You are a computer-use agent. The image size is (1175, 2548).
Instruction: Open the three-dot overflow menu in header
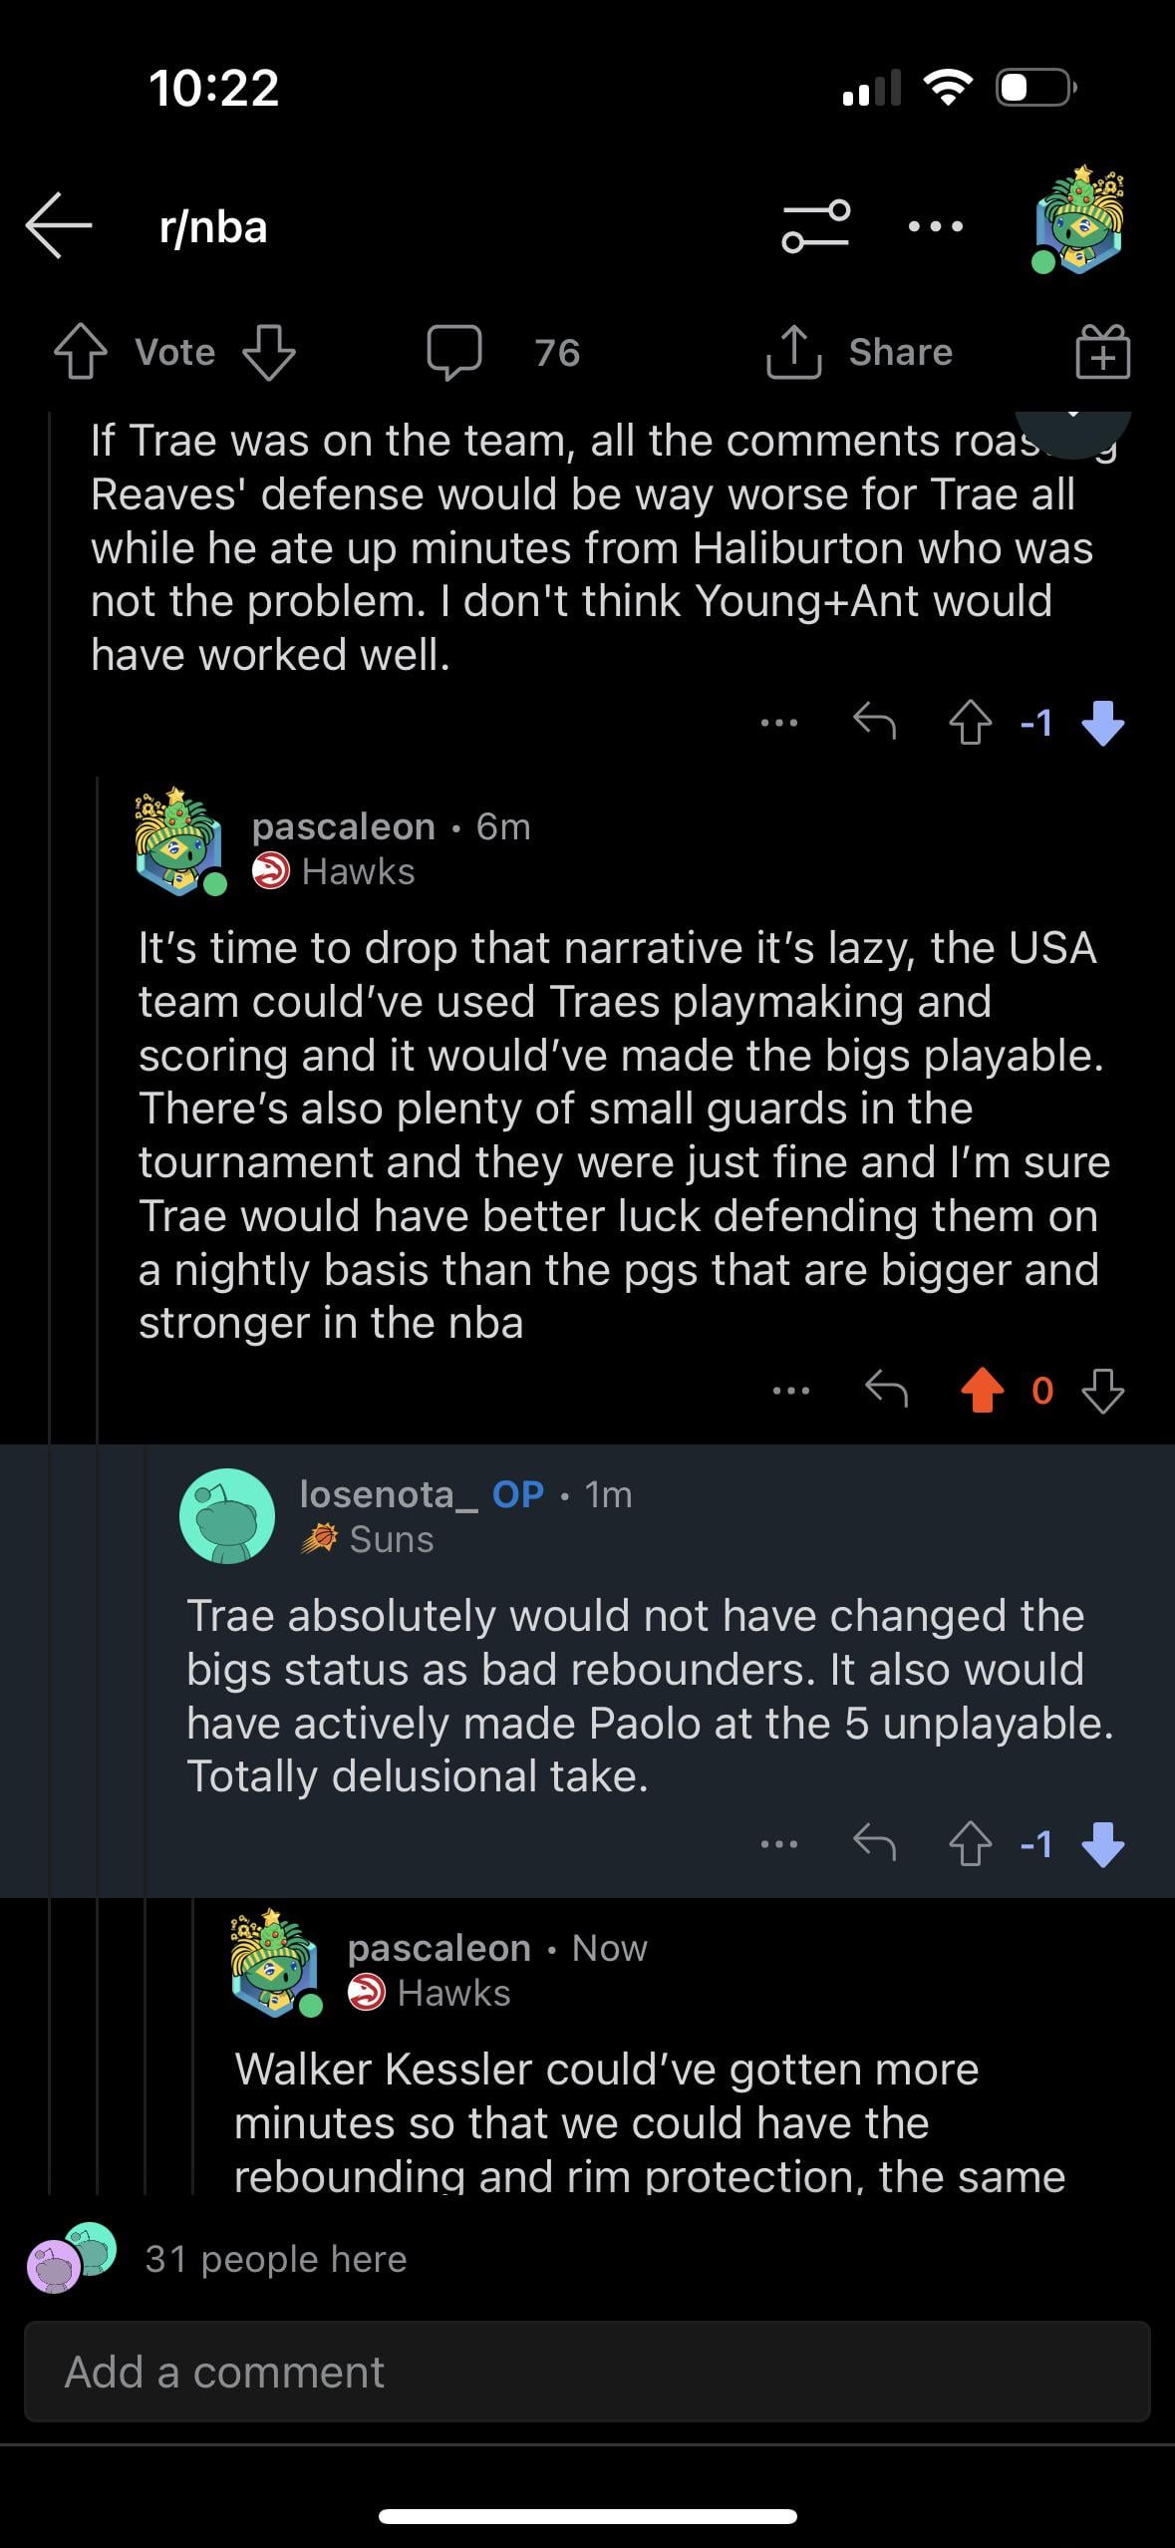point(936,226)
